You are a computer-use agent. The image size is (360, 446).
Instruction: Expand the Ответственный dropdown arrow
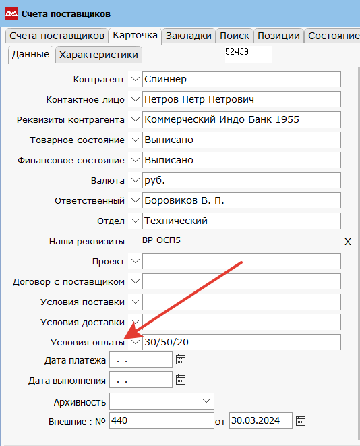tap(136, 200)
